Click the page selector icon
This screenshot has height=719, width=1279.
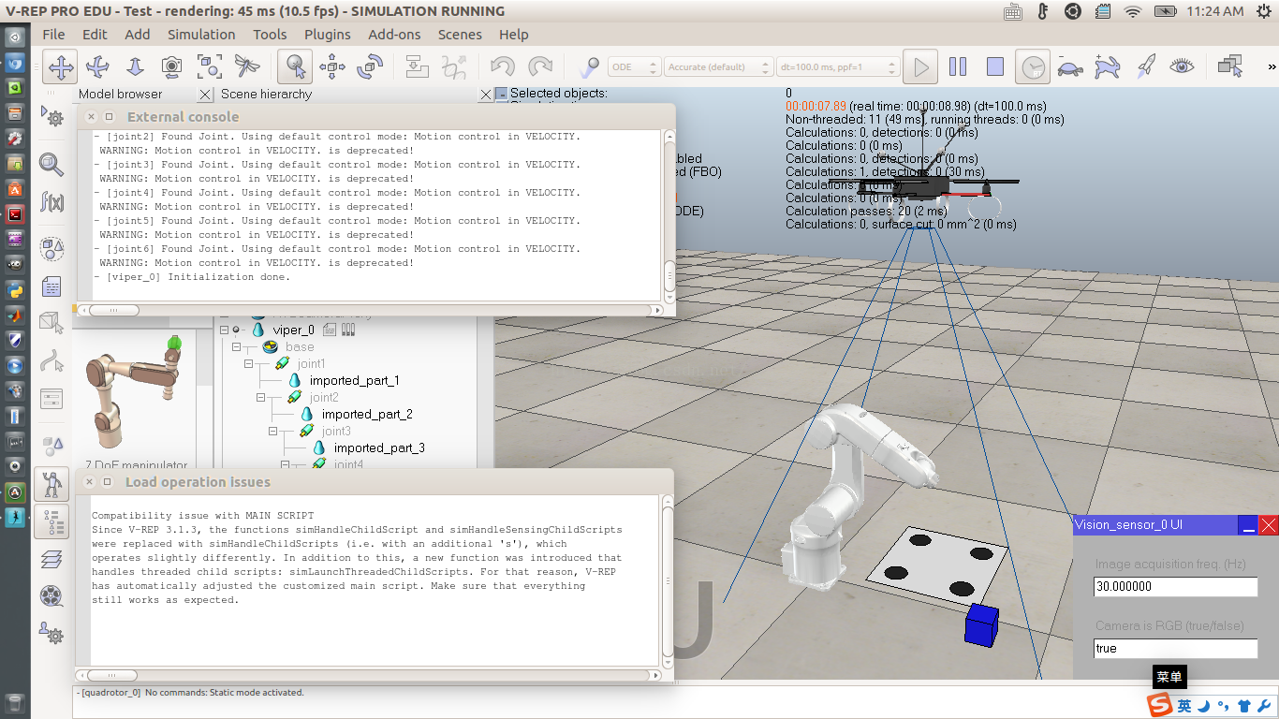point(1230,66)
